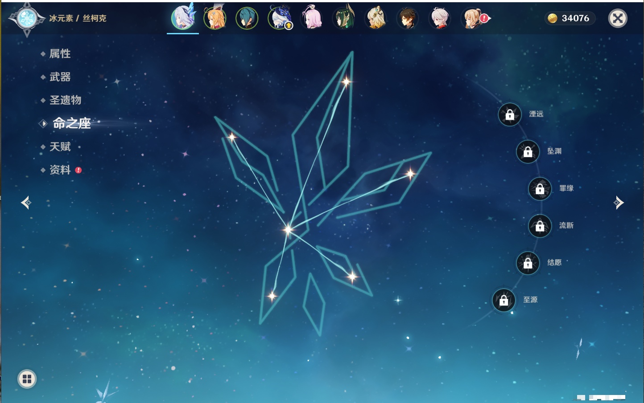Select the pale blonde character avatar

pos(376,18)
